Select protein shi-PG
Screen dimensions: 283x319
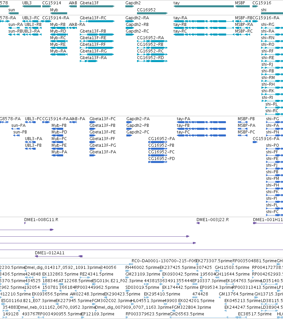coord(274,122)
